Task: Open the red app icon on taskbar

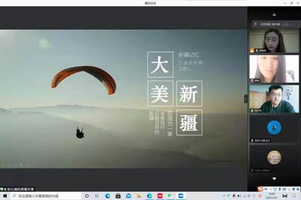Action: [160, 196]
